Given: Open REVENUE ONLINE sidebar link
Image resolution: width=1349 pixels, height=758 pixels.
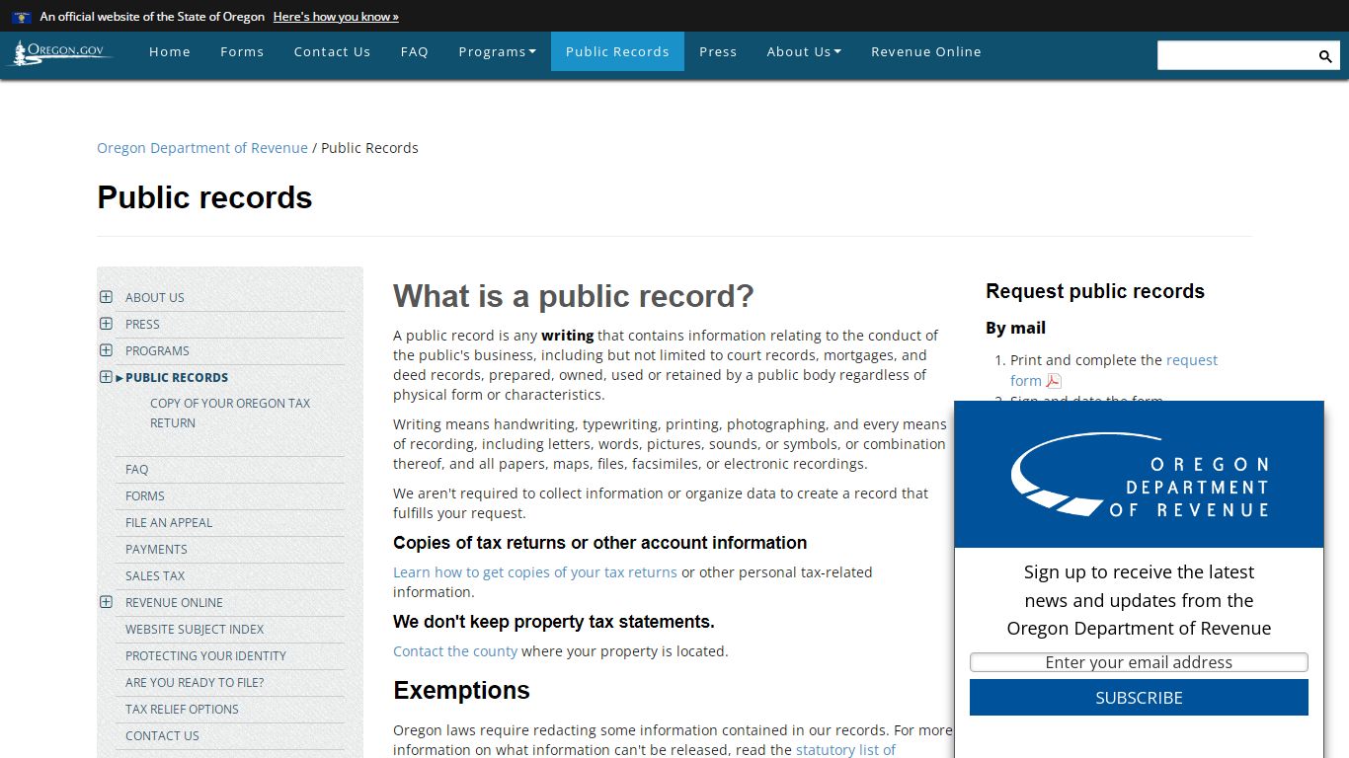Looking at the screenshot, I should tap(174, 602).
